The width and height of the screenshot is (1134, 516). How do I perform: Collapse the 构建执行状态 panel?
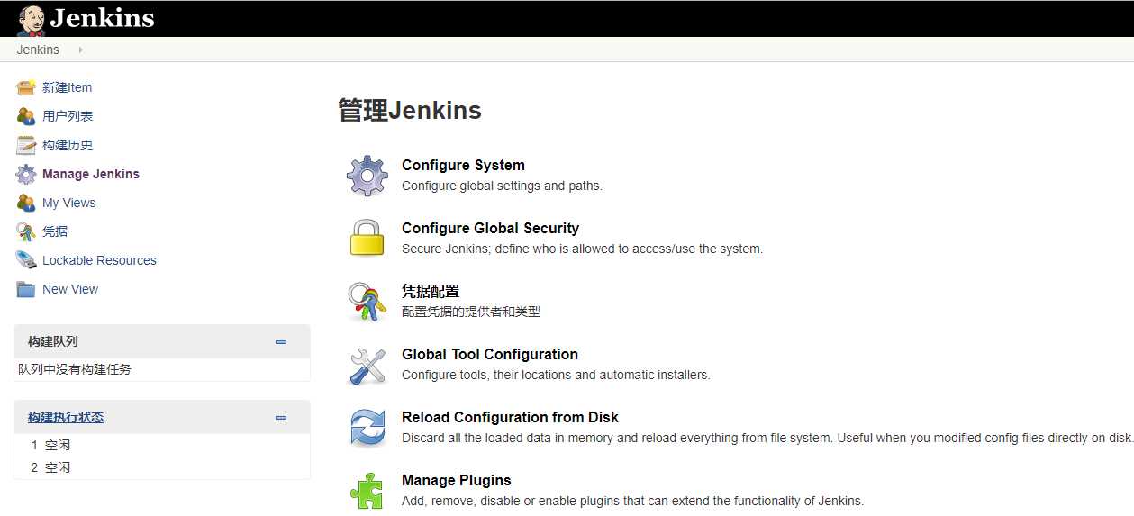point(281,418)
